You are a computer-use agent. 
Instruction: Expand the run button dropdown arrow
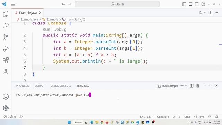coord(205,12)
